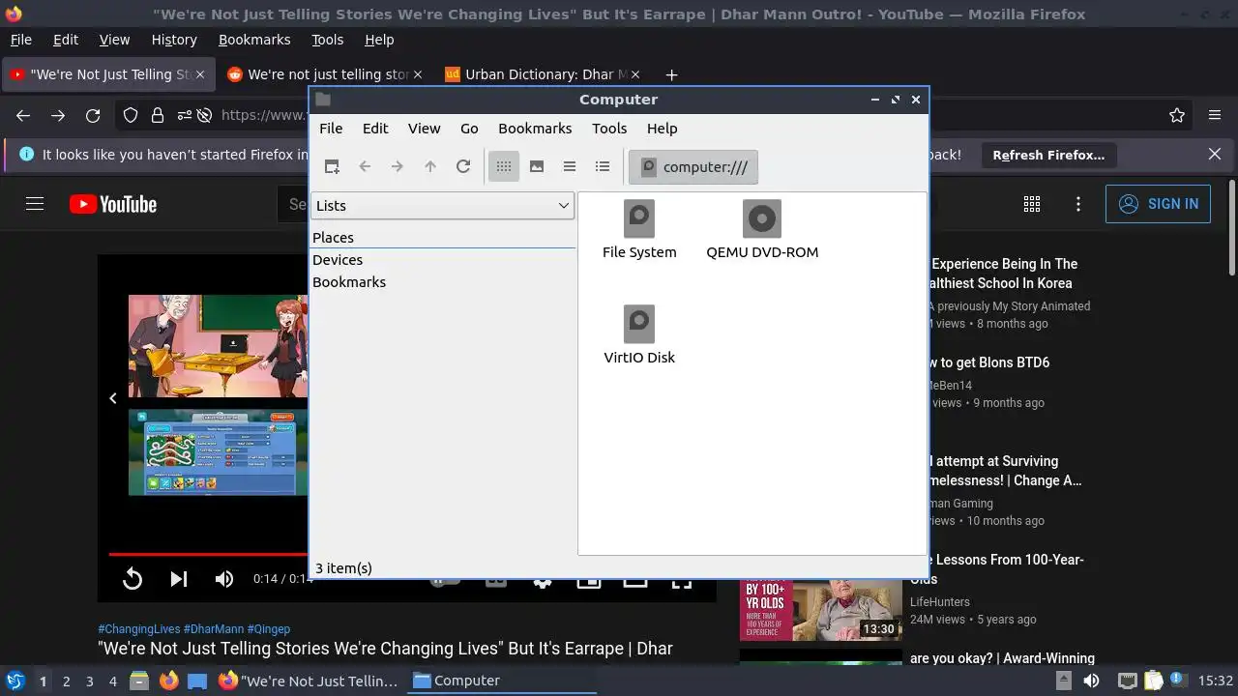Reload the page in Firefox
Image resolution: width=1238 pixels, height=696 pixels.
point(93,115)
